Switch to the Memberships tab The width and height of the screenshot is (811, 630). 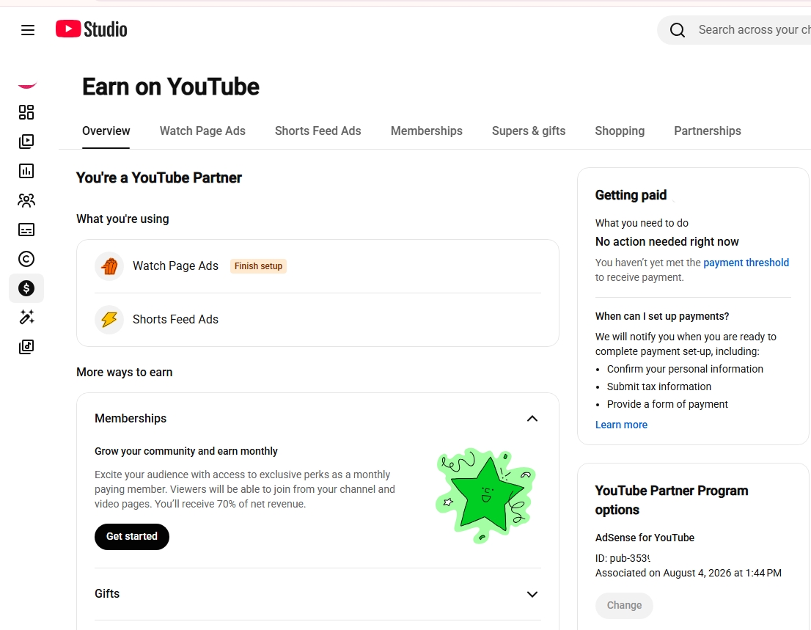(427, 131)
